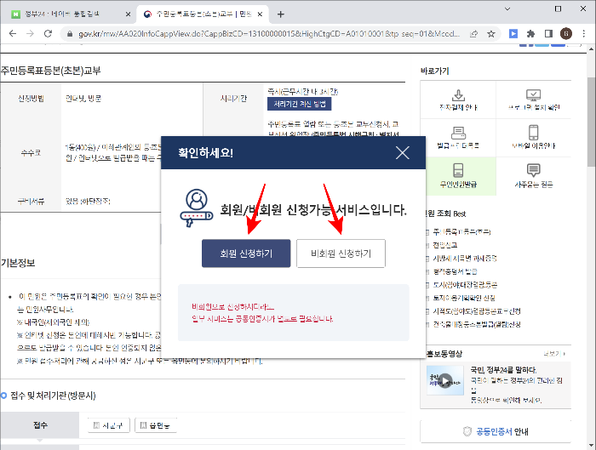Open 지적도(임야도)열람등본교부 신청 link
Viewport: 596px width, 450px height.
pos(477,311)
